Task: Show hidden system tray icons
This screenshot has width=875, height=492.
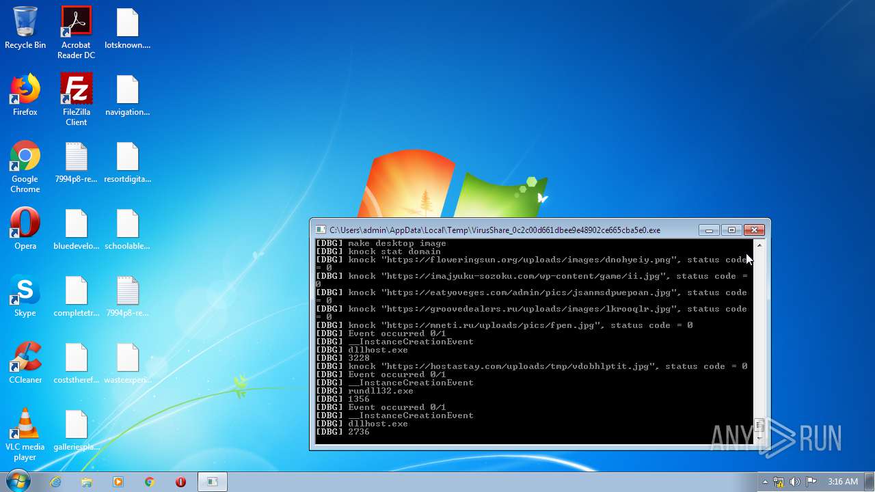Action: (765, 482)
